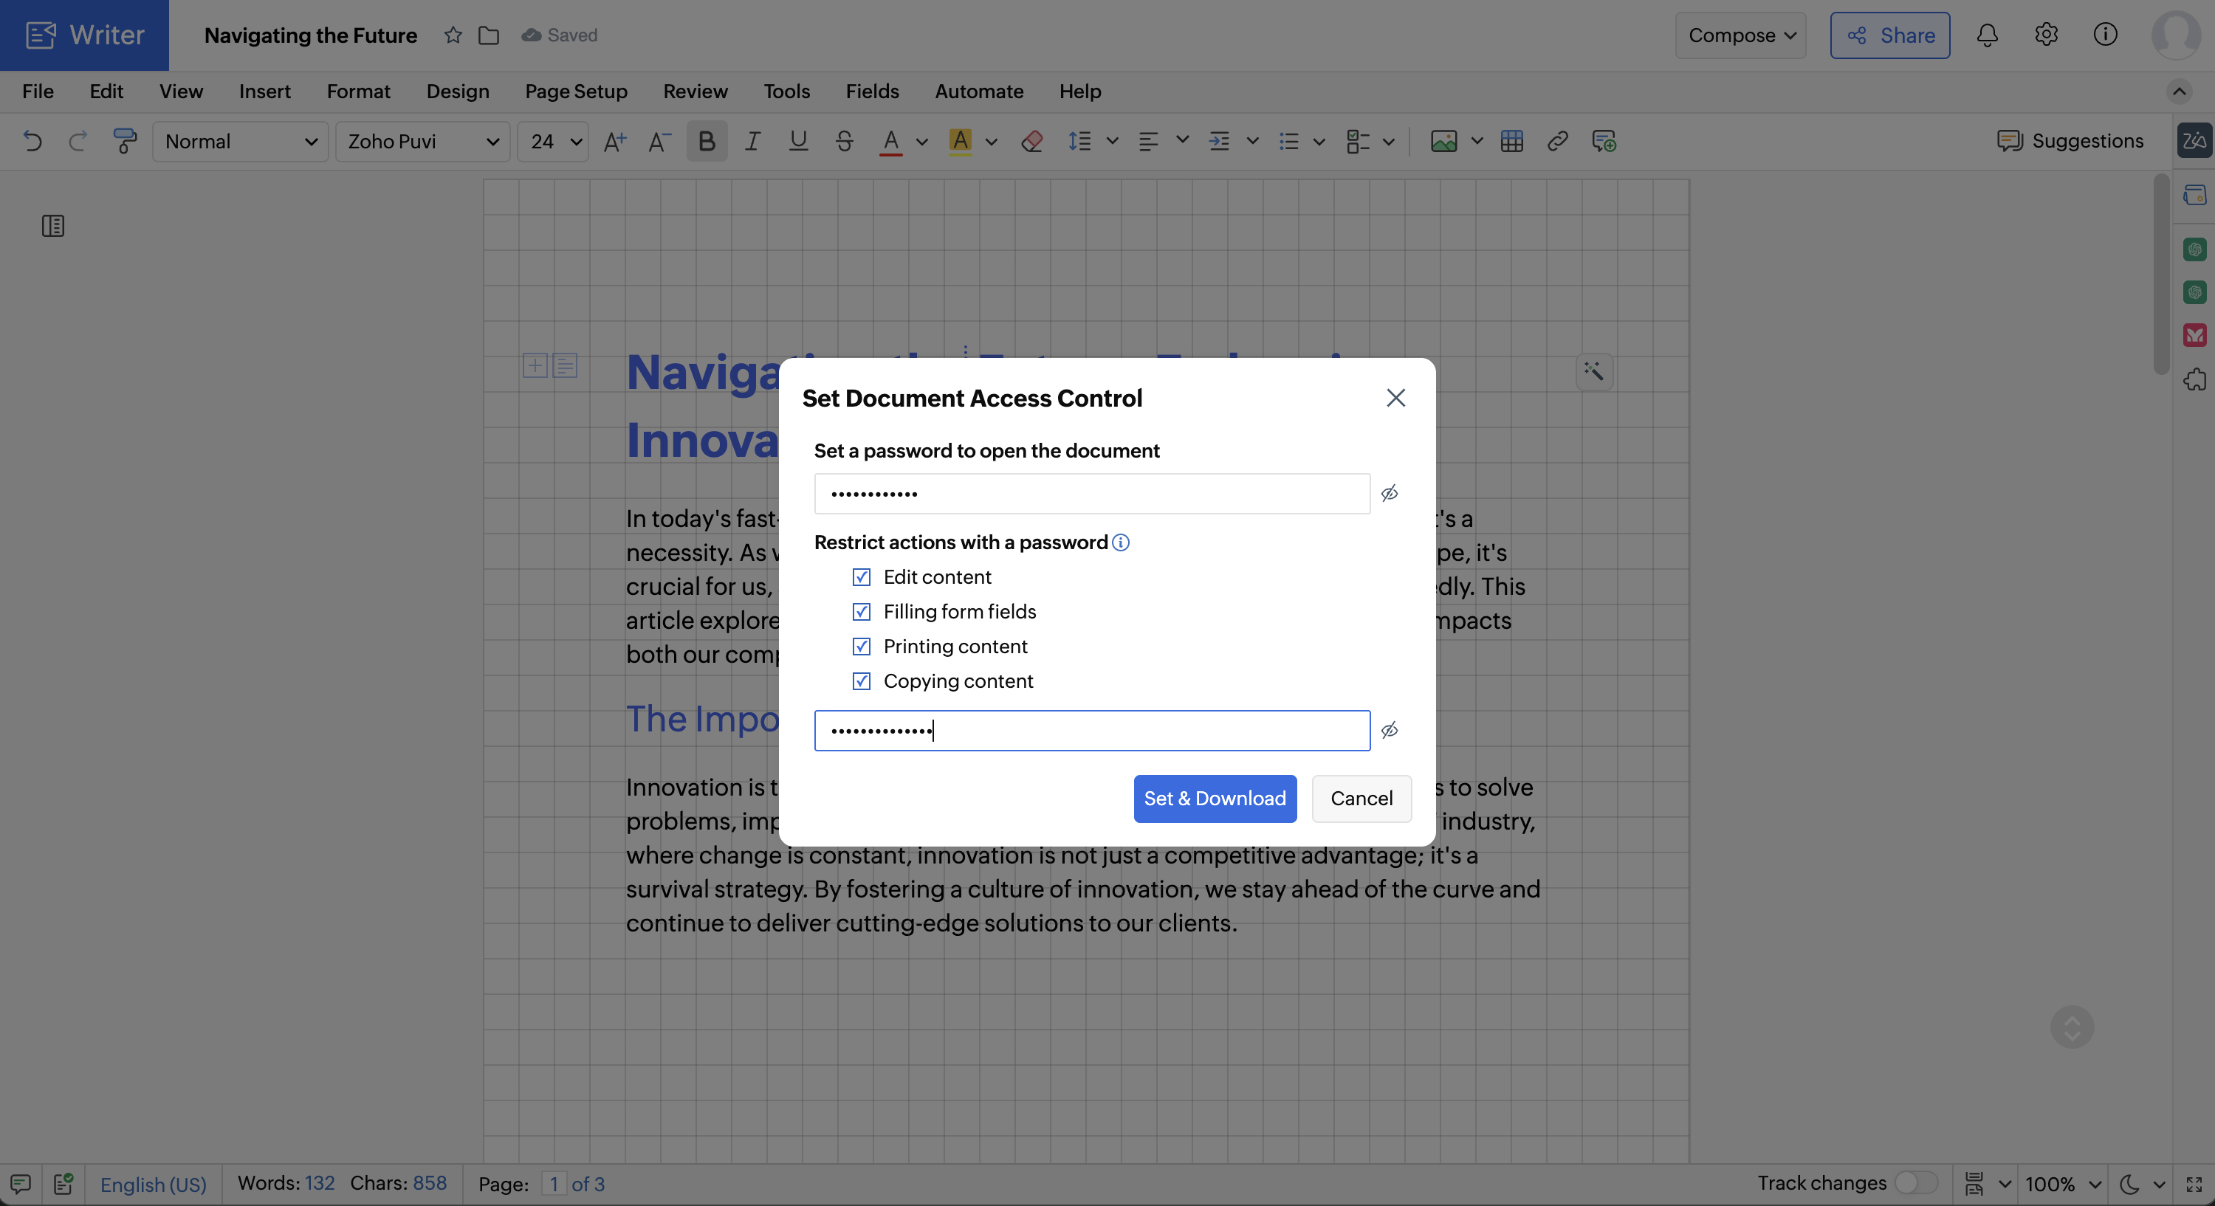Click the insert table icon
Screen dimensions: 2215x1206
1511,141
